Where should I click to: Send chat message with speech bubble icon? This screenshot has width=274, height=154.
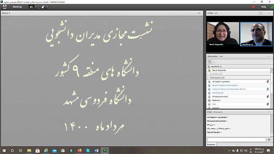tap(269, 139)
